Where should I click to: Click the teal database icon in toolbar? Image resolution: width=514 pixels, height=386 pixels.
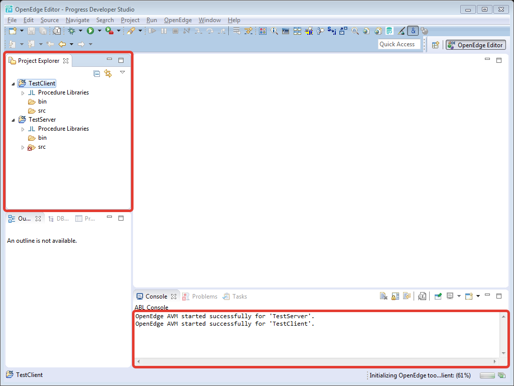389,31
